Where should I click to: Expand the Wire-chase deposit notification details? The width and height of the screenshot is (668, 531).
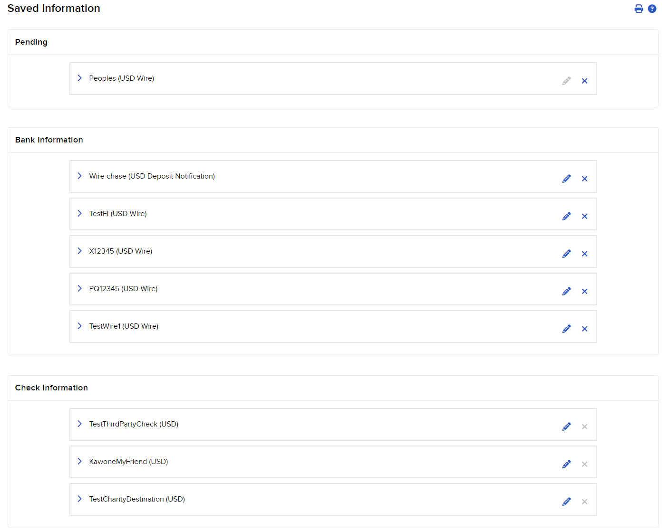pos(79,176)
